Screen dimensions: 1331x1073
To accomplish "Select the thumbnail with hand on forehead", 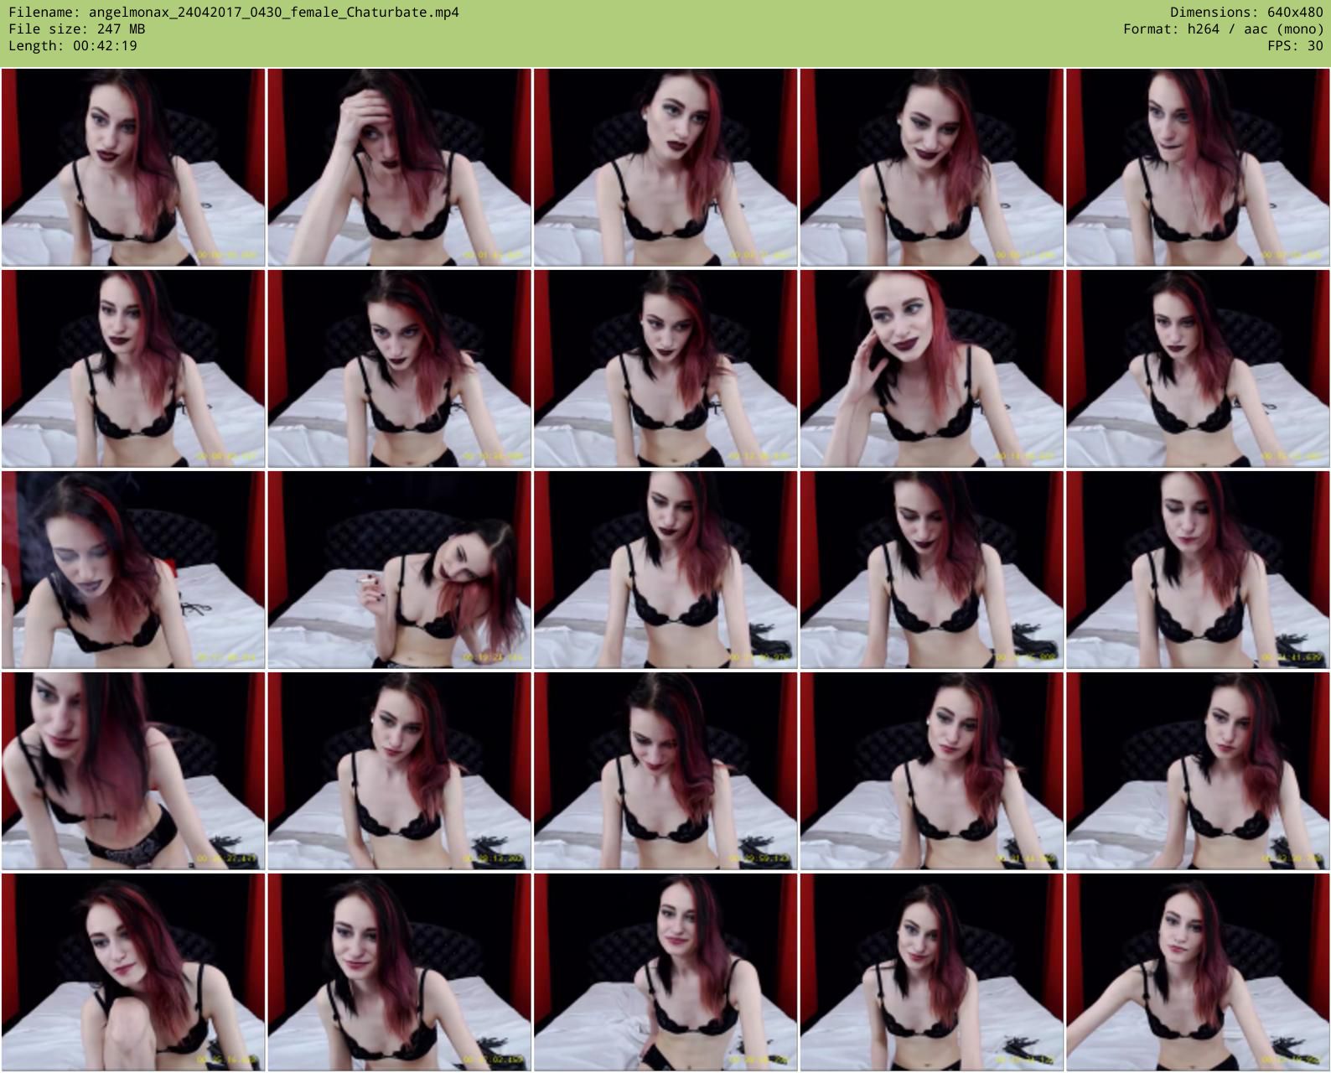I will [399, 168].
